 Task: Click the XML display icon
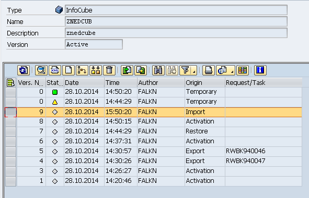pyautogui.click(x=55, y=70)
